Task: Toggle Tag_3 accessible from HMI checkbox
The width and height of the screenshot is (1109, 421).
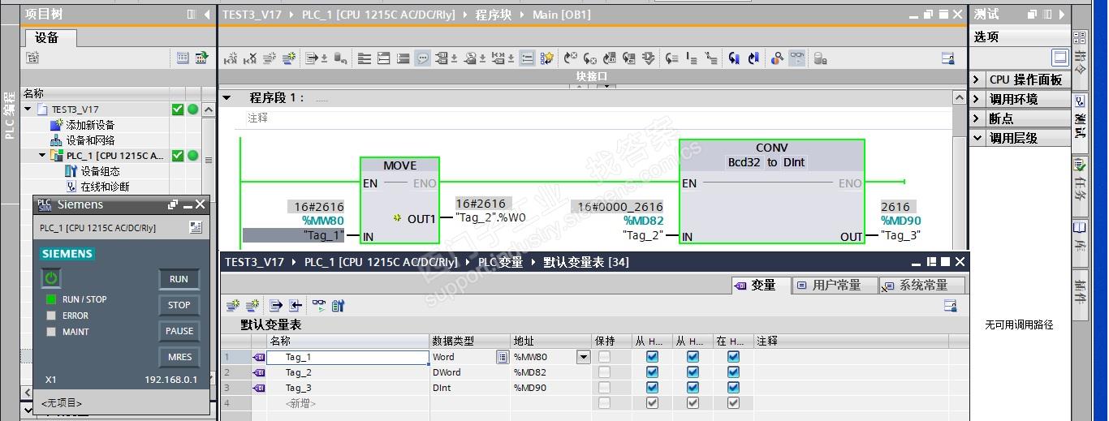Action: (x=652, y=388)
